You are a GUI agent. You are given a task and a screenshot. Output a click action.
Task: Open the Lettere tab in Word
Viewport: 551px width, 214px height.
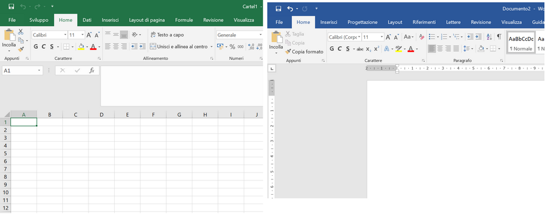tap(453, 22)
